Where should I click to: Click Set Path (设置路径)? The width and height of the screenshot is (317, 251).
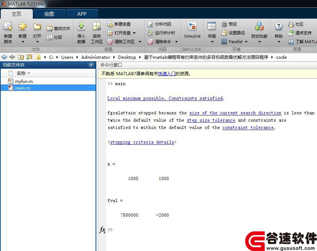click(x=233, y=33)
